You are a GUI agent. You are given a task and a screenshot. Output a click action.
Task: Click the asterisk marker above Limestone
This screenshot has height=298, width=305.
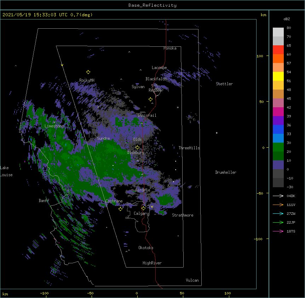tap(54, 122)
